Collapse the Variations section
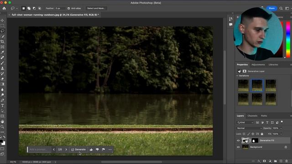 [237, 76]
